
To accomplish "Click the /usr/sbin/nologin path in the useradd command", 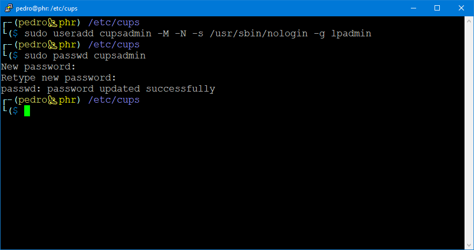I will [244, 34].
